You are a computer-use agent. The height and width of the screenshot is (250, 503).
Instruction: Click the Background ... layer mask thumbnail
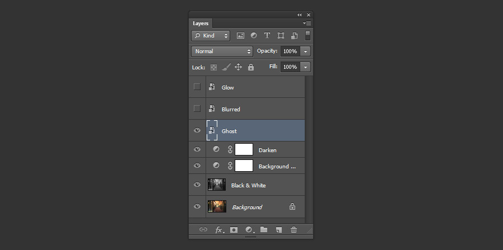point(244,166)
